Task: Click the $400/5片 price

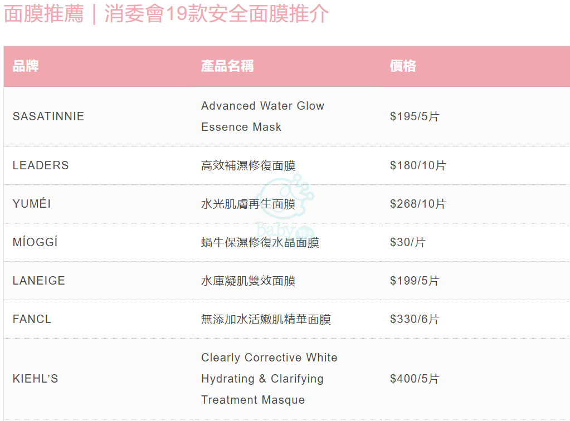Action: tap(415, 379)
